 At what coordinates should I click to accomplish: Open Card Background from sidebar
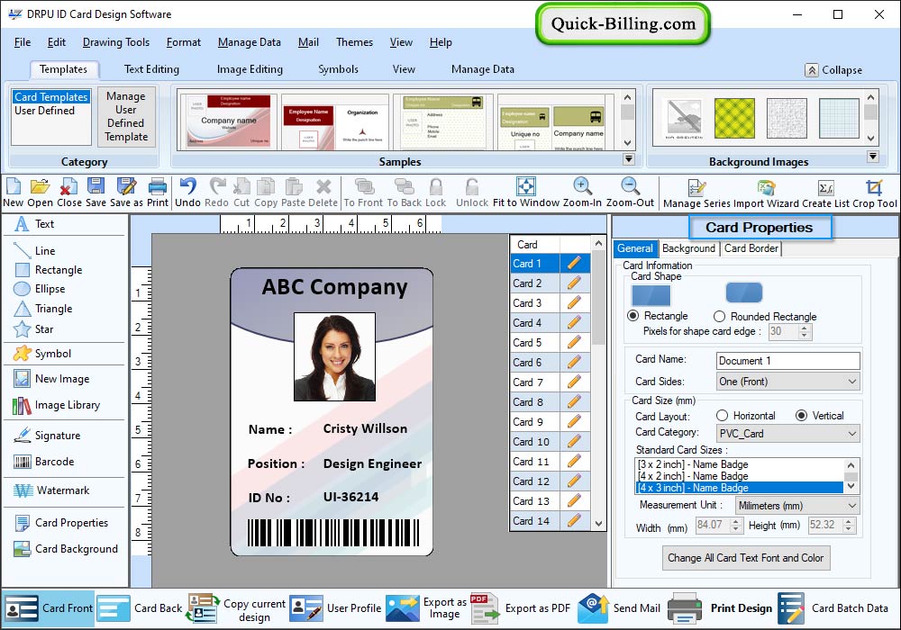click(x=66, y=549)
